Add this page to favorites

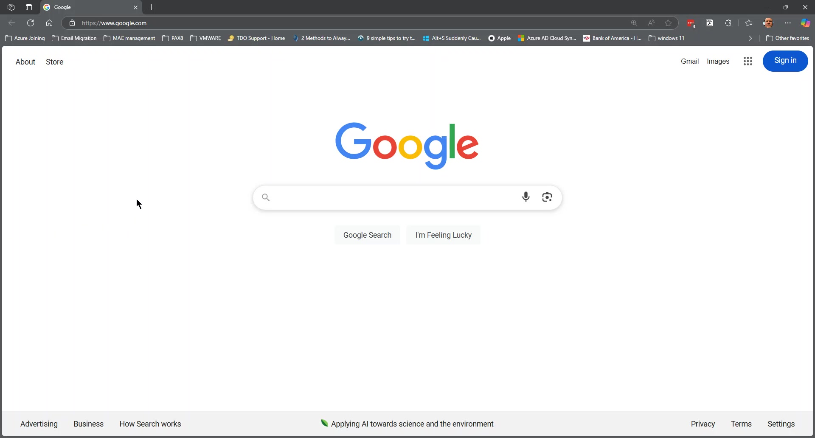pyautogui.click(x=668, y=23)
